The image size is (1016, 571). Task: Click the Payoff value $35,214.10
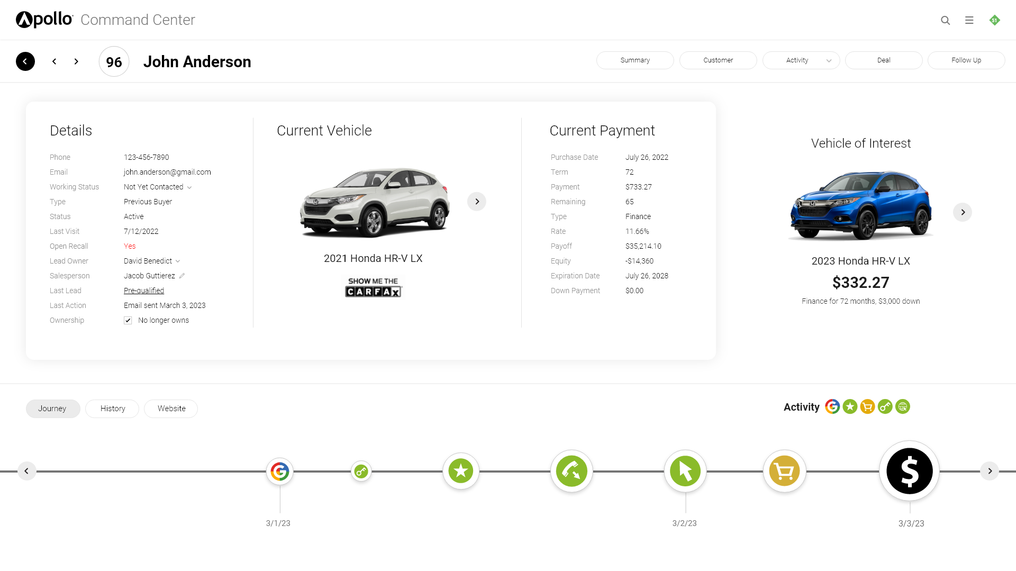pyautogui.click(x=643, y=246)
